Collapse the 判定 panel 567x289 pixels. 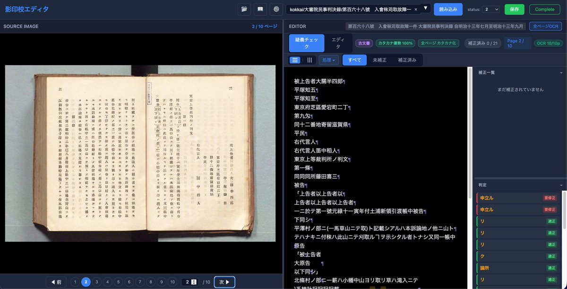[x=561, y=185]
